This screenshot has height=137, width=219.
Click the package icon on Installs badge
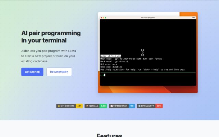pyautogui.click(x=87, y=106)
